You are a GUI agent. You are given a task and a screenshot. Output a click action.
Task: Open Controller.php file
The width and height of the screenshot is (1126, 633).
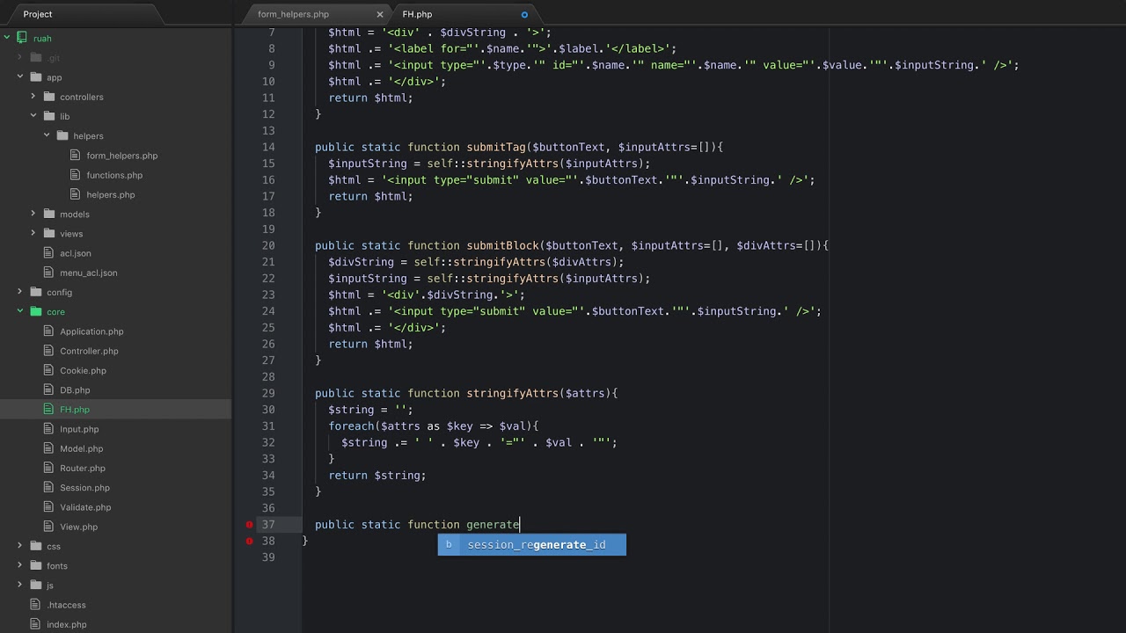[89, 351]
